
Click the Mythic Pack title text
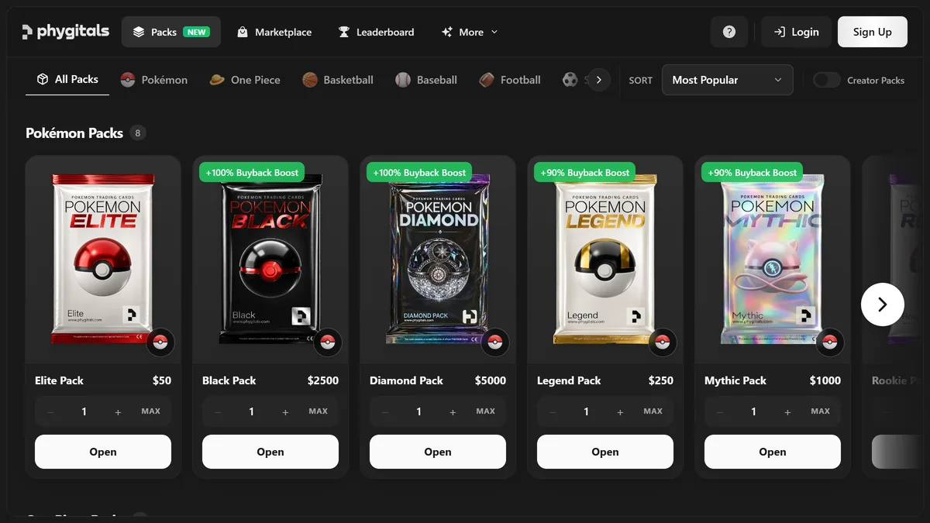pos(735,380)
